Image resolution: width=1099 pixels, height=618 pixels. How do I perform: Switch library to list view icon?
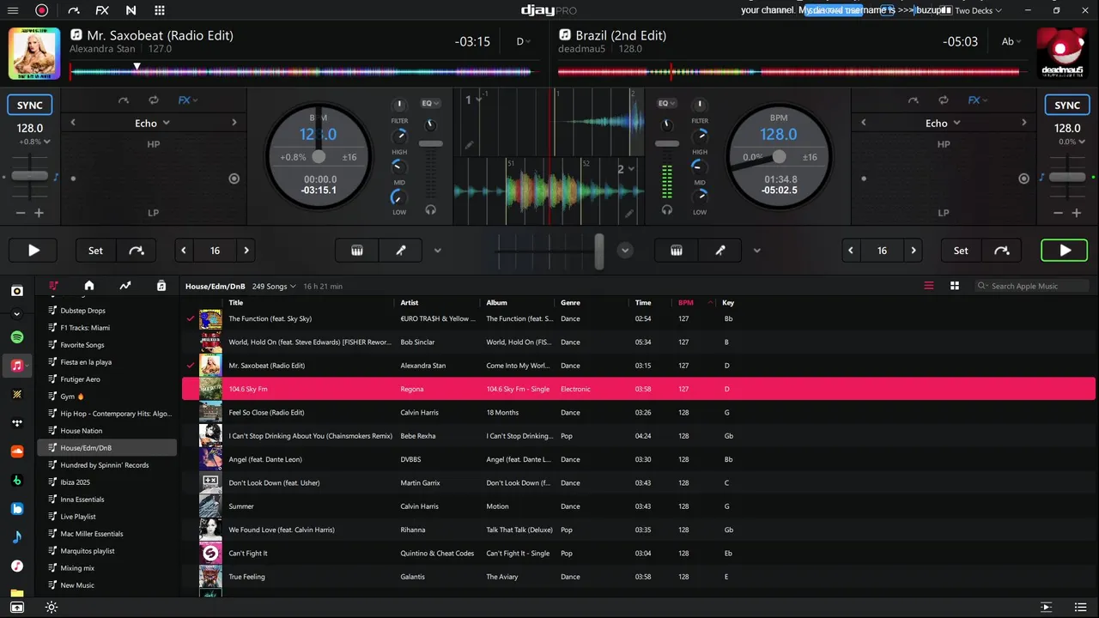coord(928,286)
